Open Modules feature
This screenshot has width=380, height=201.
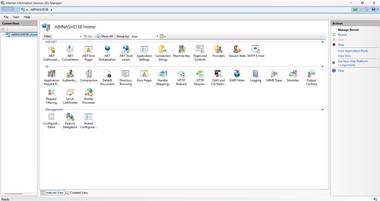click(293, 76)
